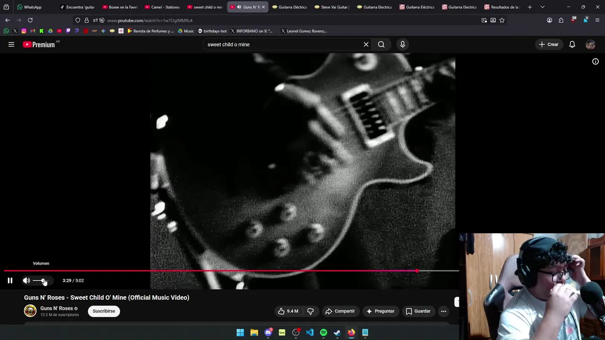Open the birthdays-bot bookmark
The image size is (605, 340).
212,31
